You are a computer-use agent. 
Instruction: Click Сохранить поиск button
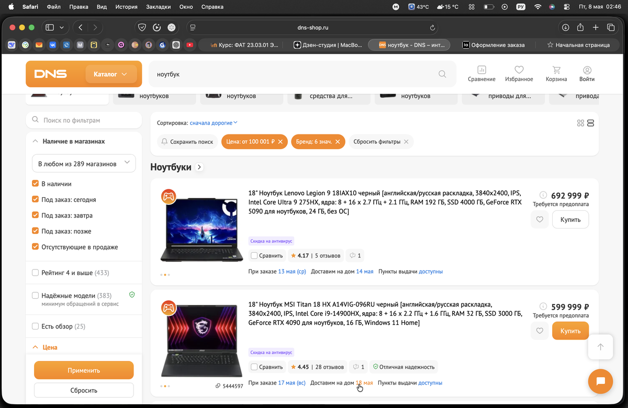[187, 142]
